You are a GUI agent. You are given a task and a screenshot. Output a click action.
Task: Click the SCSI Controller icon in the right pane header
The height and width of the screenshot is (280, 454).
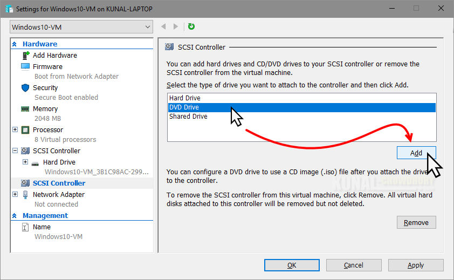[169, 46]
